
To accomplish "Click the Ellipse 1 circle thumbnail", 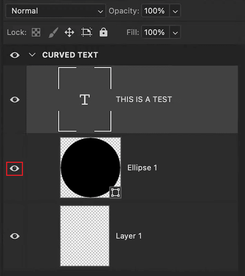I will [90, 167].
